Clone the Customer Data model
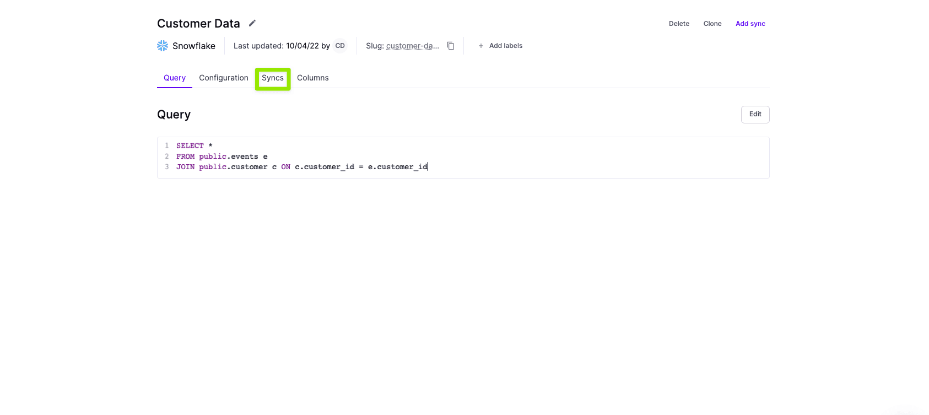Screen dimensions: 929x415 (712, 24)
